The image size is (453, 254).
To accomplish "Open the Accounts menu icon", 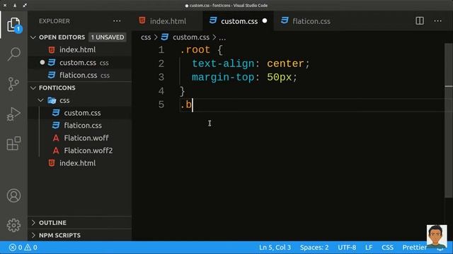I will click(13, 196).
